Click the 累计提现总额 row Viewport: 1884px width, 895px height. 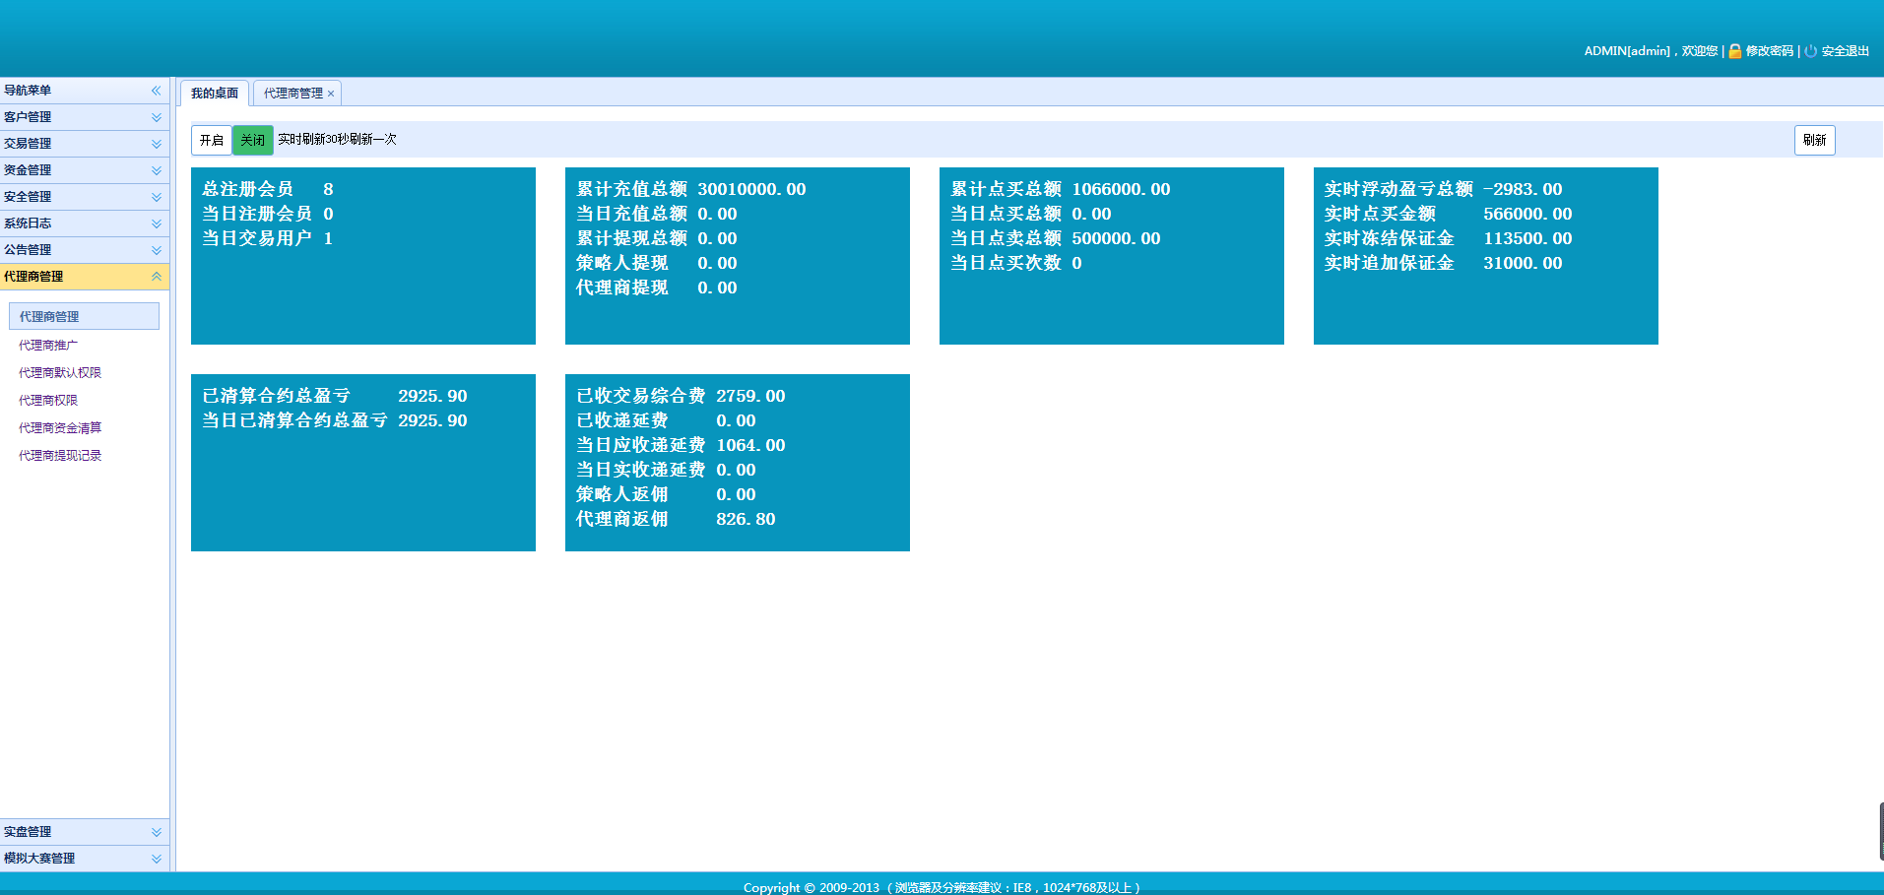click(657, 238)
